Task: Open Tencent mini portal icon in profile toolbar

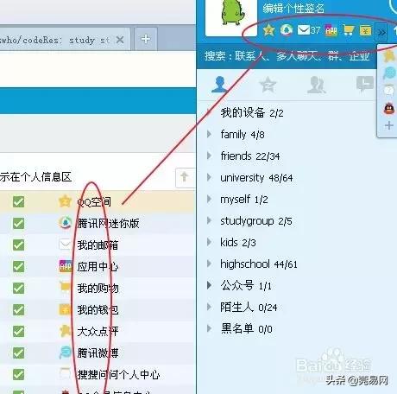Action: point(286,30)
